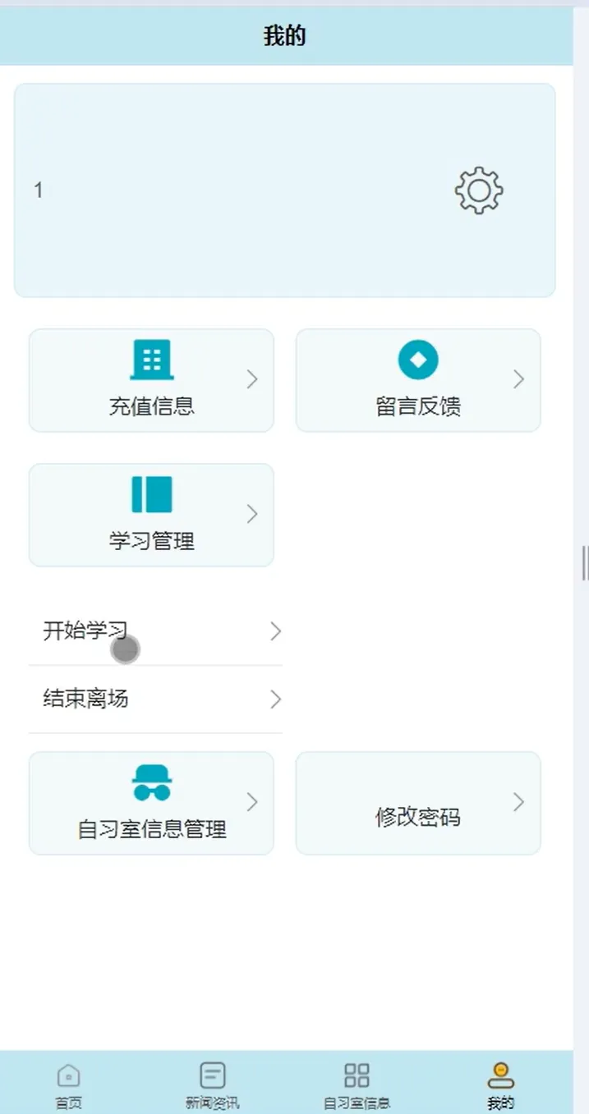
Task: Expand the chevron beside 充值信息
Action: pos(252,379)
